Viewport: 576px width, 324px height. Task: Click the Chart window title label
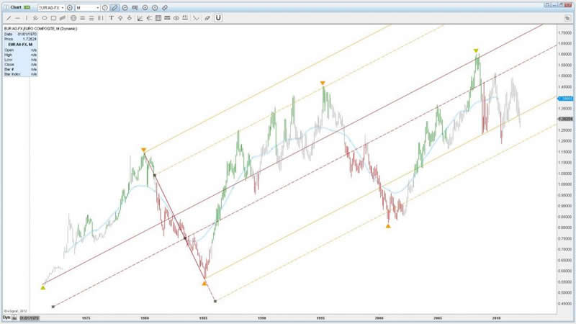point(14,7)
